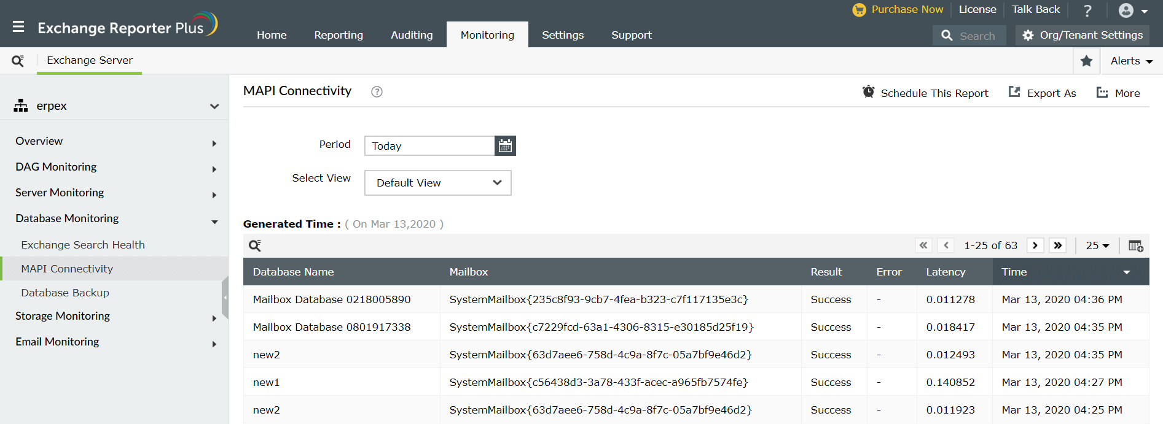Click the add/remove columns icon
This screenshot has height=424, width=1163.
pyautogui.click(x=1135, y=246)
